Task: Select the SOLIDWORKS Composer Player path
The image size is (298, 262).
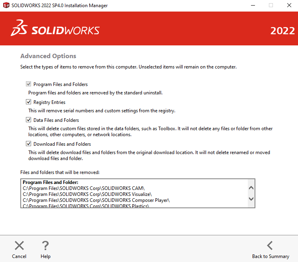Action: pyautogui.click(x=96, y=200)
